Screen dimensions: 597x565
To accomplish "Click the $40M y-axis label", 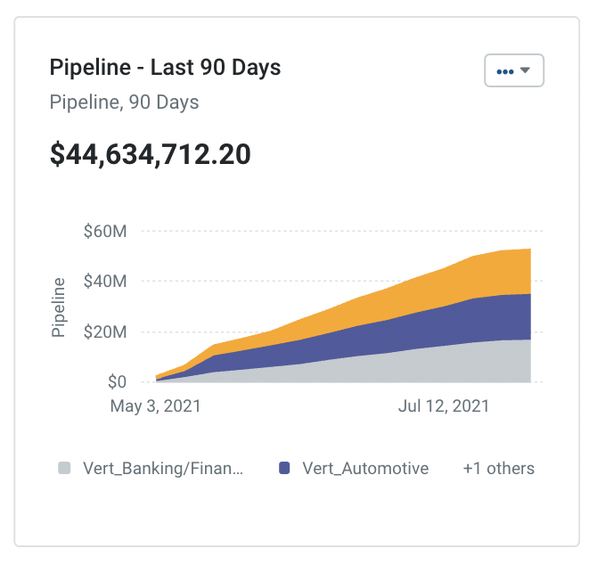I will tap(105, 282).
